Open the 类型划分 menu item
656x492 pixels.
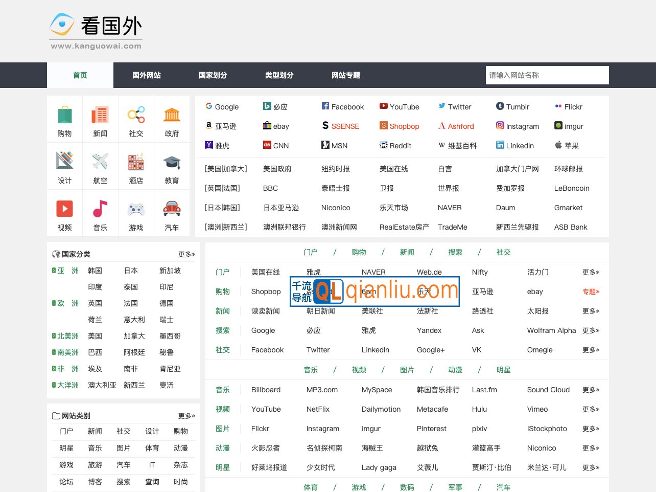[x=279, y=75]
